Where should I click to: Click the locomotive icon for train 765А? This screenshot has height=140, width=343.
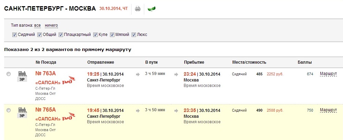coord(22,110)
